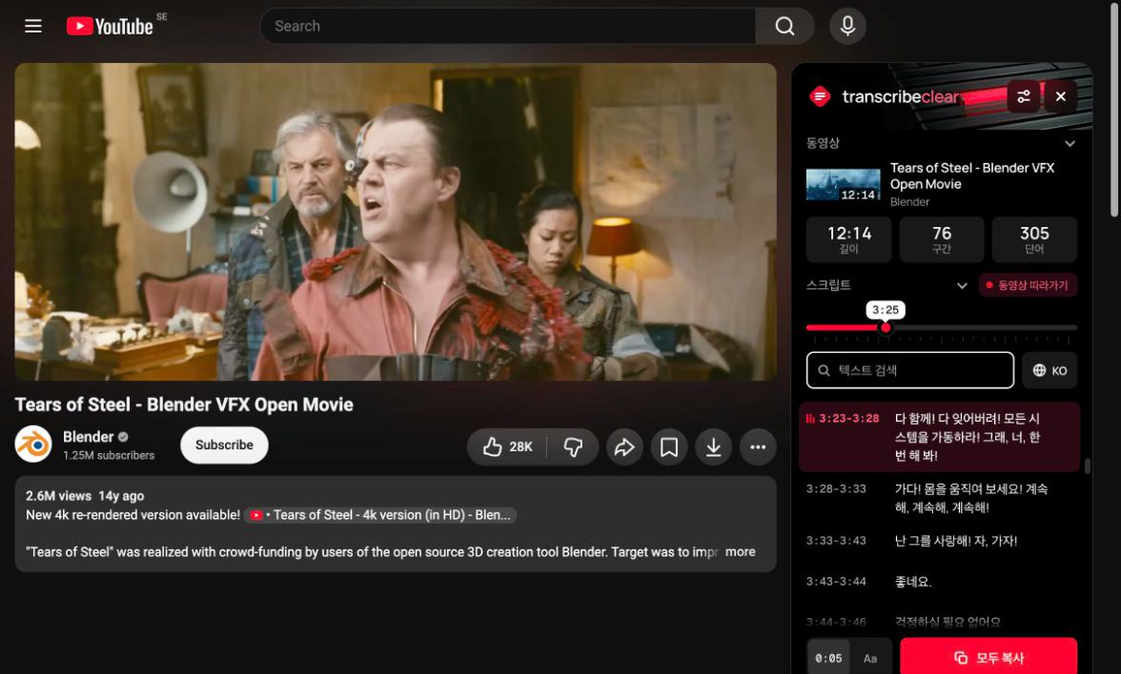This screenshot has width=1121, height=674.
Task: Download the video with download icon
Action: click(x=713, y=447)
